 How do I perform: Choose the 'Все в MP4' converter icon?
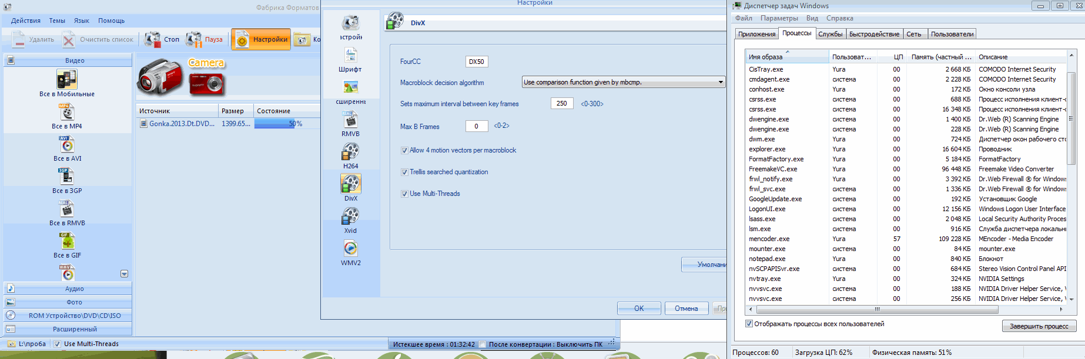tap(67, 111)
